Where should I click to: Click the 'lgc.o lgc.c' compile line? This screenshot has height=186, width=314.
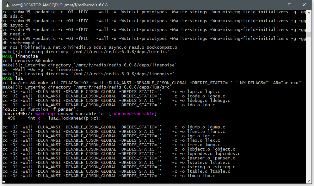tap(108, 136)
